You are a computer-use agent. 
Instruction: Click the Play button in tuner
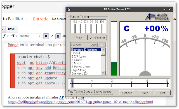tap(79, 38)
